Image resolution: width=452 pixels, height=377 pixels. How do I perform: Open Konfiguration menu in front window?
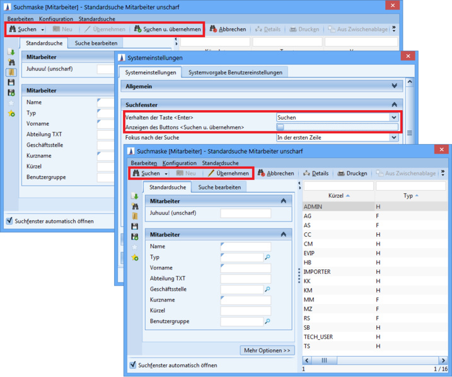(x=179, y=163)
